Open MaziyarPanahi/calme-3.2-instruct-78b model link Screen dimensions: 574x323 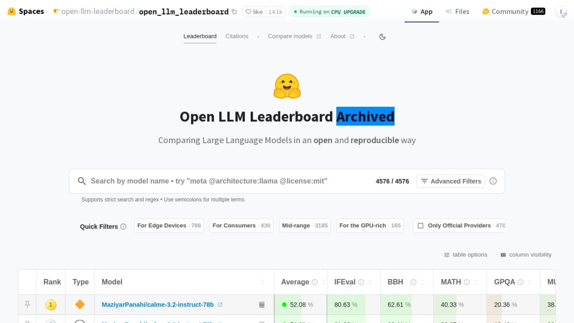click(x=158, y=305)
